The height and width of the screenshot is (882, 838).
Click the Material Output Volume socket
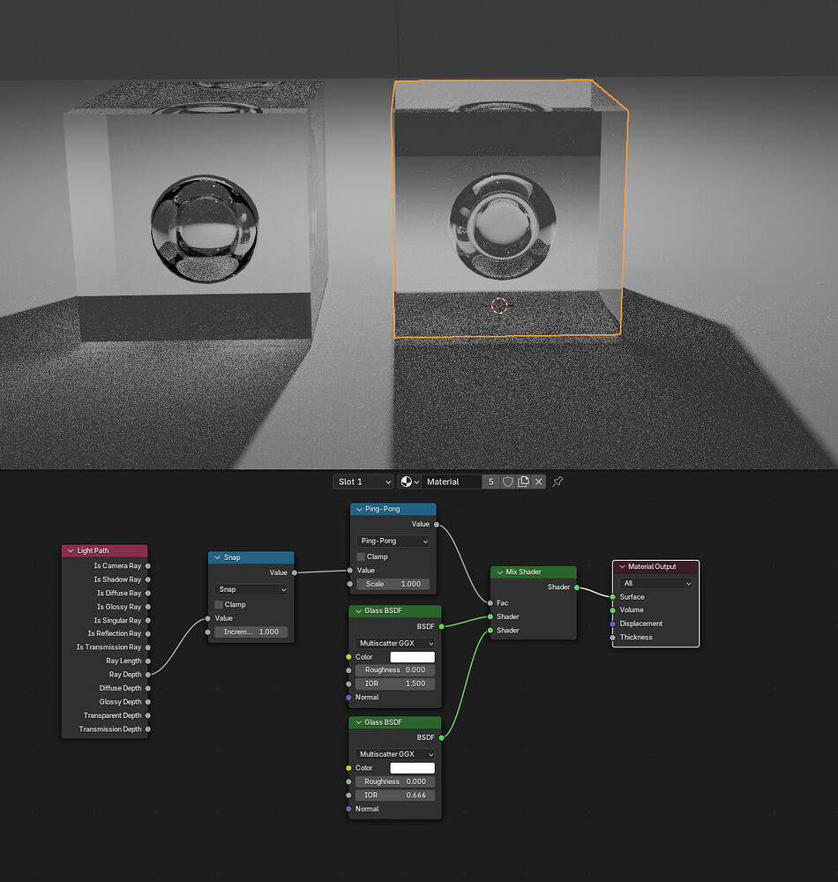tap(613, 610)
